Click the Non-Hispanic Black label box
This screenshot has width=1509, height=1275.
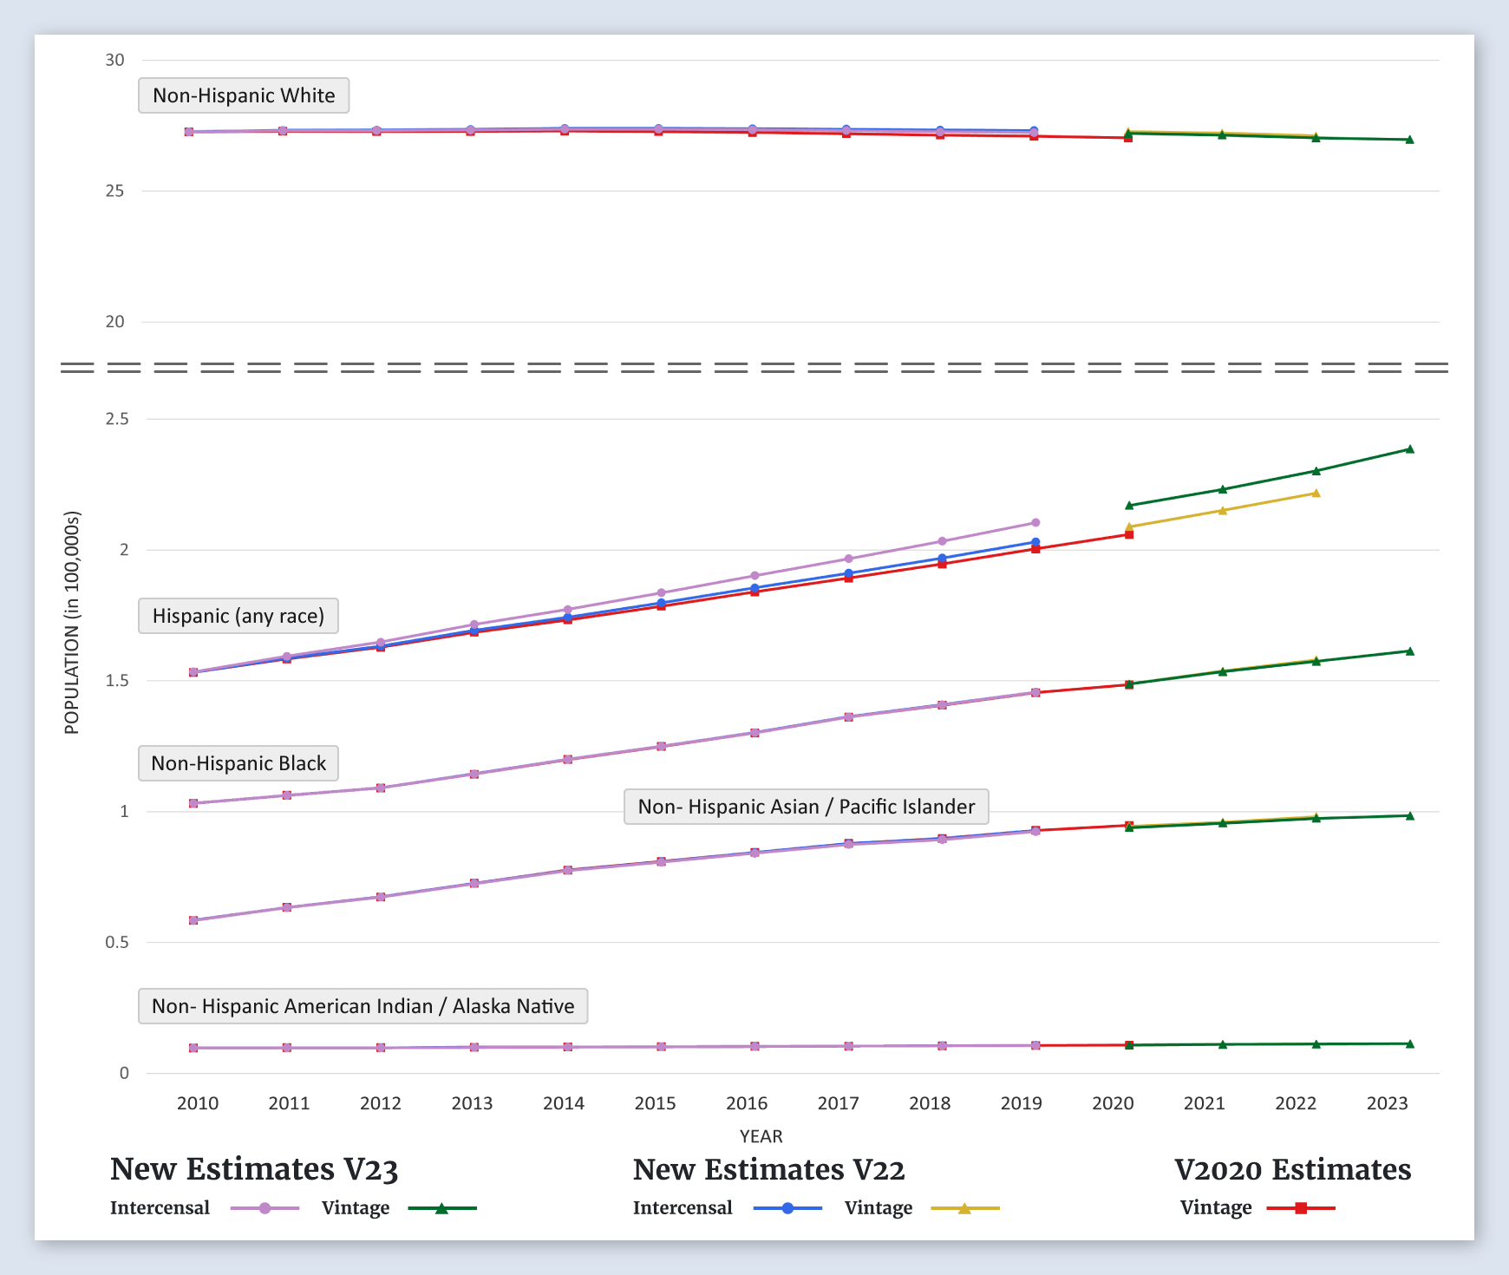pyautogui.click(x=238, y=763)
